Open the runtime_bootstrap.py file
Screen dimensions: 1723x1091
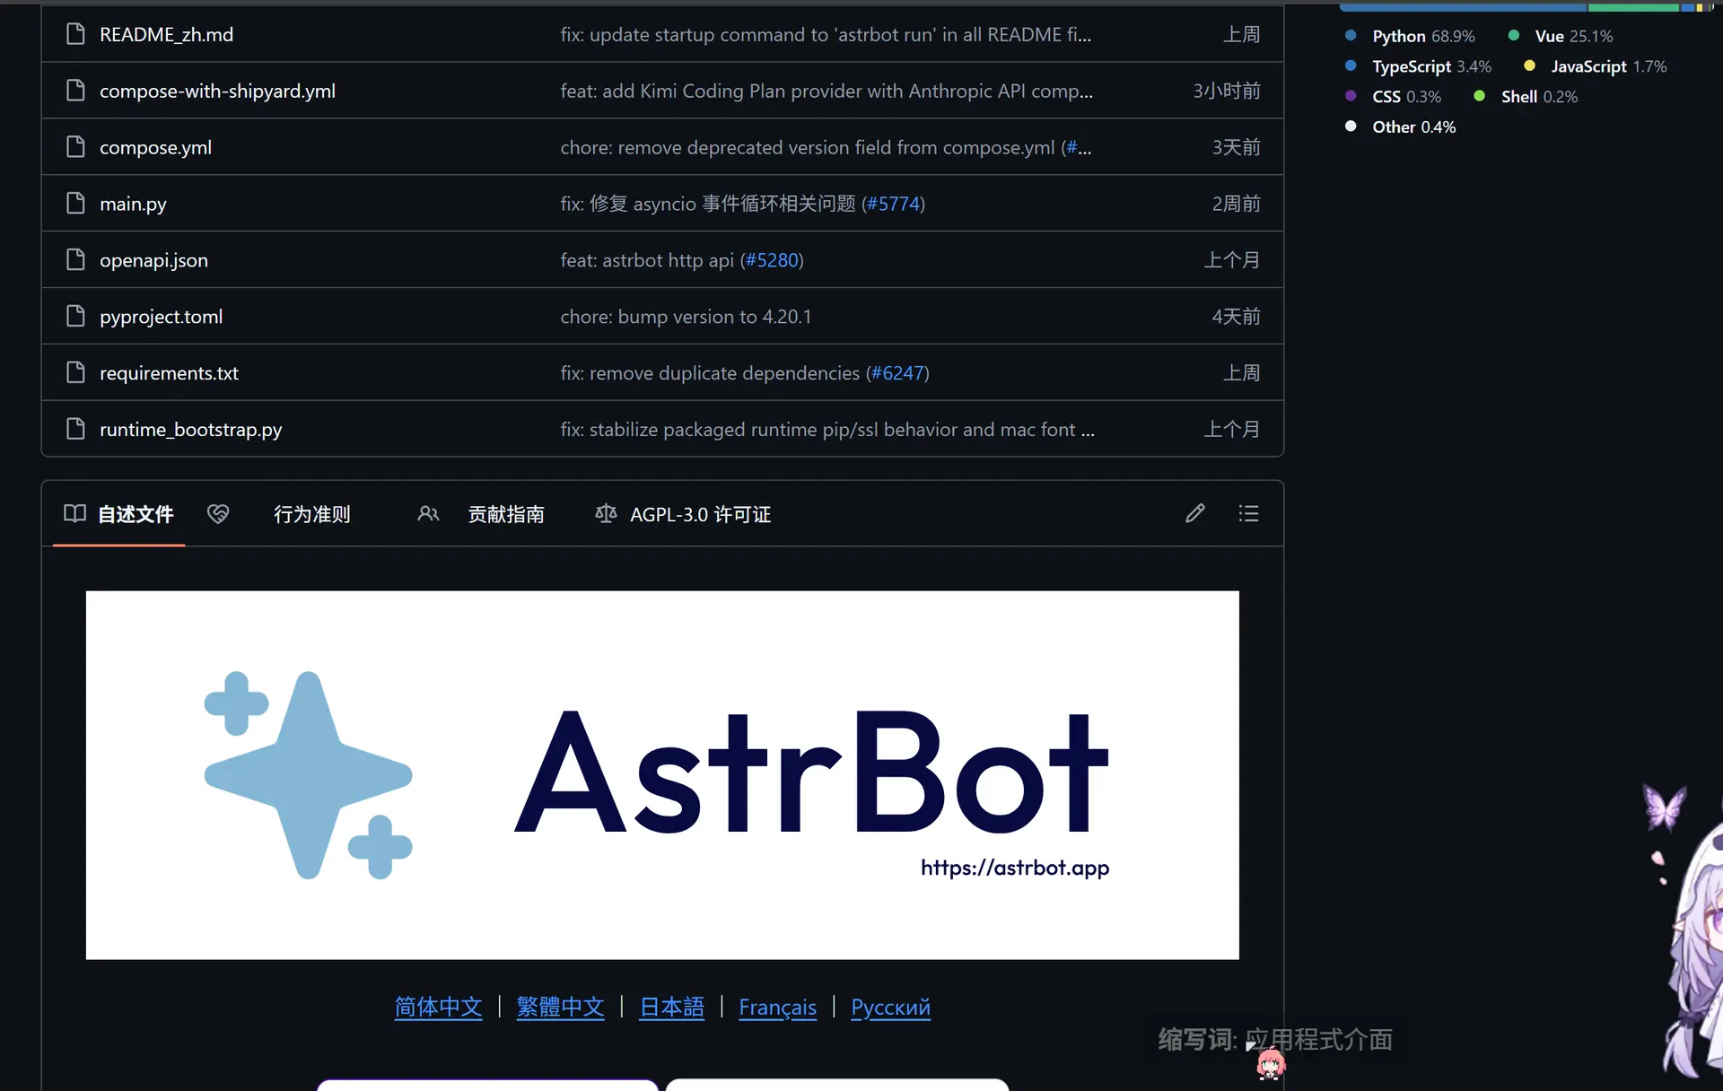click(190, 430)
